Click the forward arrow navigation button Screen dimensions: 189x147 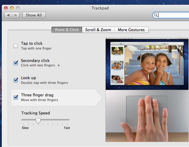click(x=16, y=15)
